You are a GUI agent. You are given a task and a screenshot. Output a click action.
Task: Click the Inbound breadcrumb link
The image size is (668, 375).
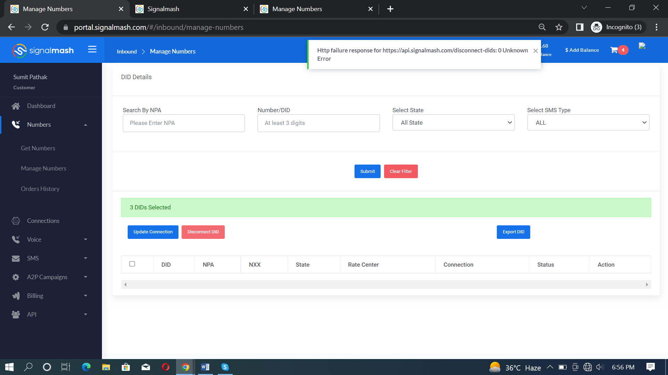coord(127,51)
